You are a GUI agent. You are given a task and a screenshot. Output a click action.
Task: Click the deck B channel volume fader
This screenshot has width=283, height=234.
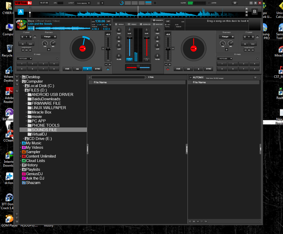(146, 38)
